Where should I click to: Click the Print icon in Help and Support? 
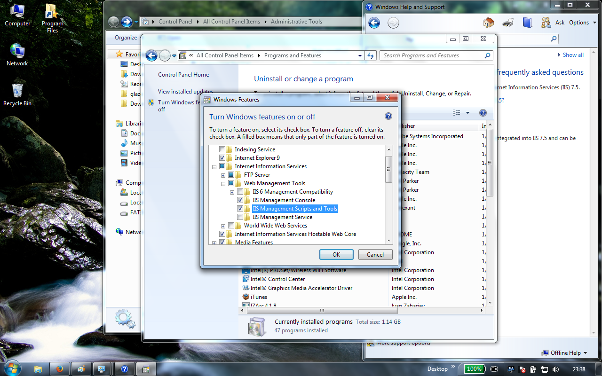[508, 22]
